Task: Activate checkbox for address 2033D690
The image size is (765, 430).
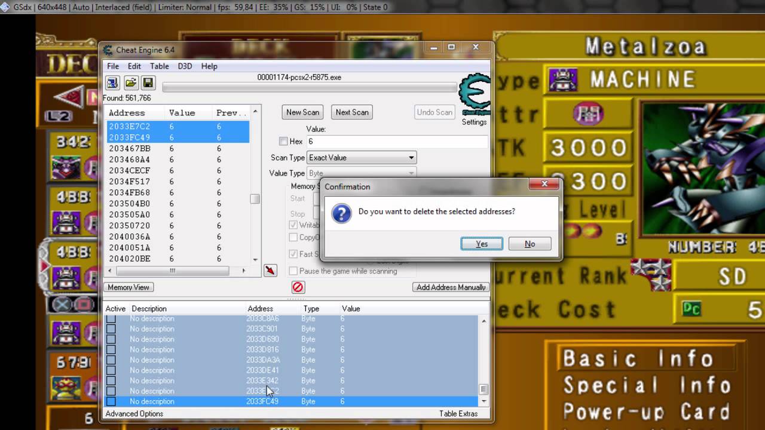Action: [x=111, y=339]
